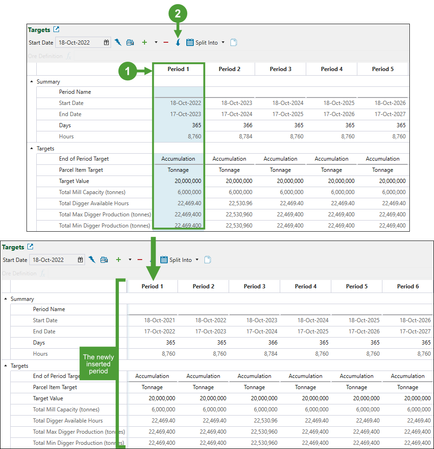This screenshot has width=434, height=449.
Task: Click the upper Split Into button
Action: 202,42
